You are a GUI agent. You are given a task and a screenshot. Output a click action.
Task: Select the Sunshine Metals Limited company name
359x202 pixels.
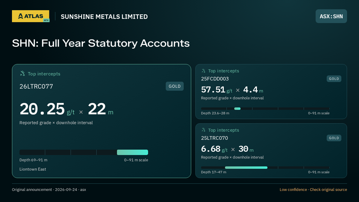coord(104,17)
